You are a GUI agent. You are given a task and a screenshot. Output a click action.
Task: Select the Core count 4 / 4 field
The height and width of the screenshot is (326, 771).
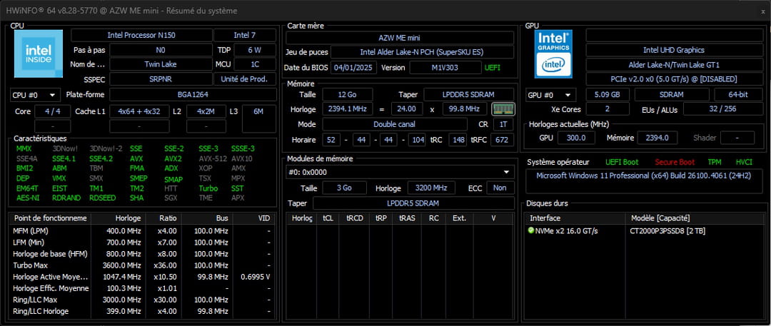click(53, 111)
